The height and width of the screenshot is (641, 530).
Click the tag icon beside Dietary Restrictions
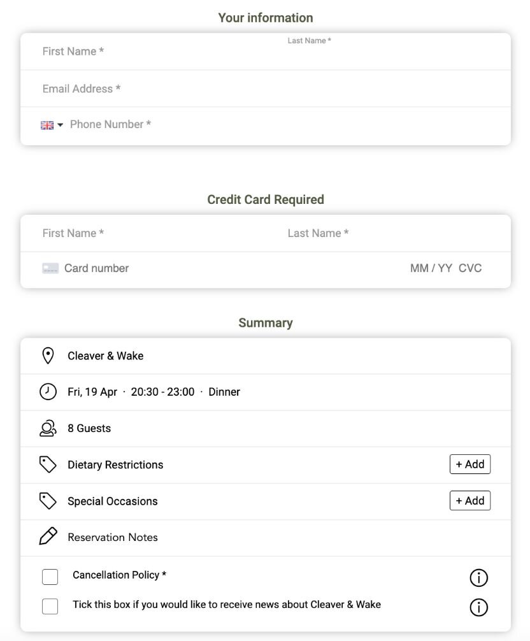48,465
